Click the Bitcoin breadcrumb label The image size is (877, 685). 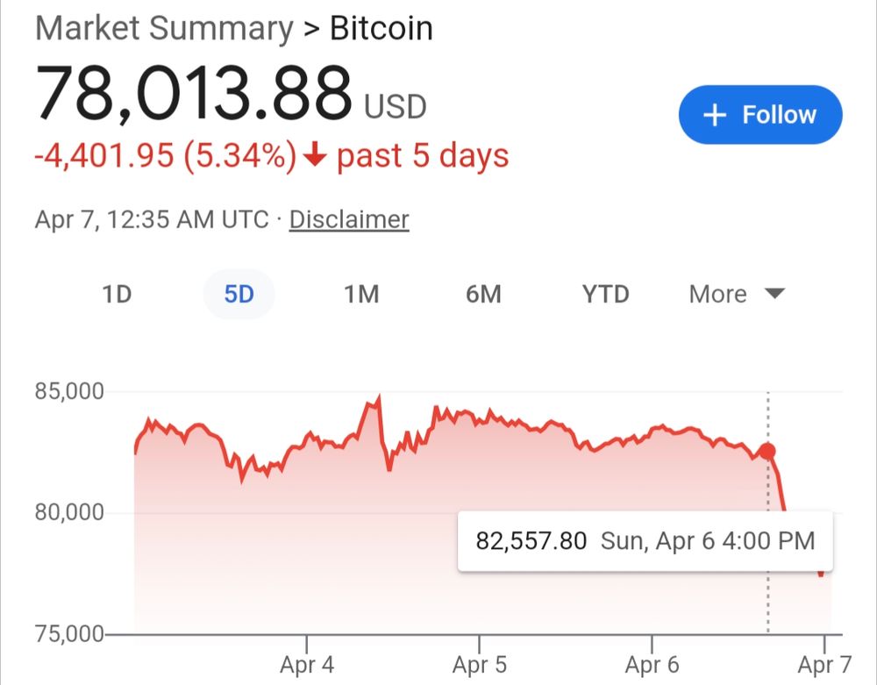click(381, 27)
